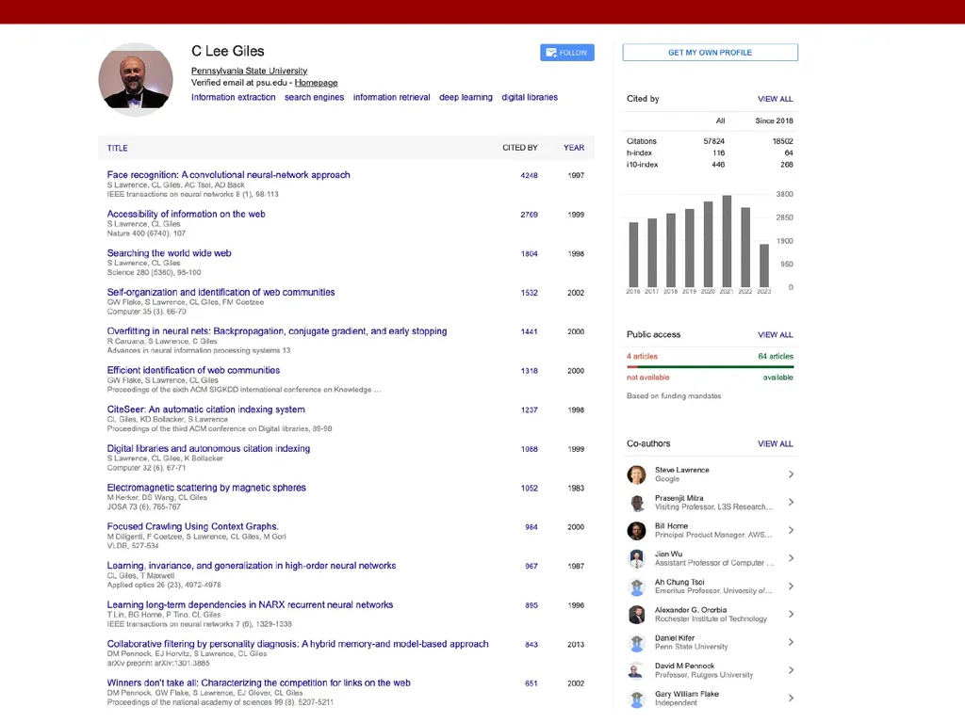Open Daniel Kifer co-author profile name
This screenshot has height=723, width=965.
pyautogui.click(x=675, y=638)
